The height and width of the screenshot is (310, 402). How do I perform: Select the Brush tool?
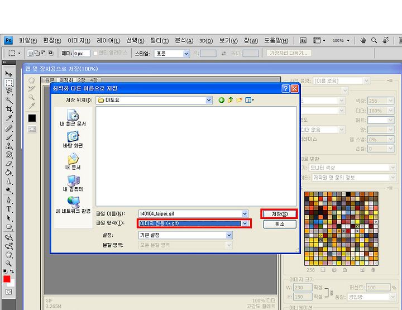click(9, 137)
